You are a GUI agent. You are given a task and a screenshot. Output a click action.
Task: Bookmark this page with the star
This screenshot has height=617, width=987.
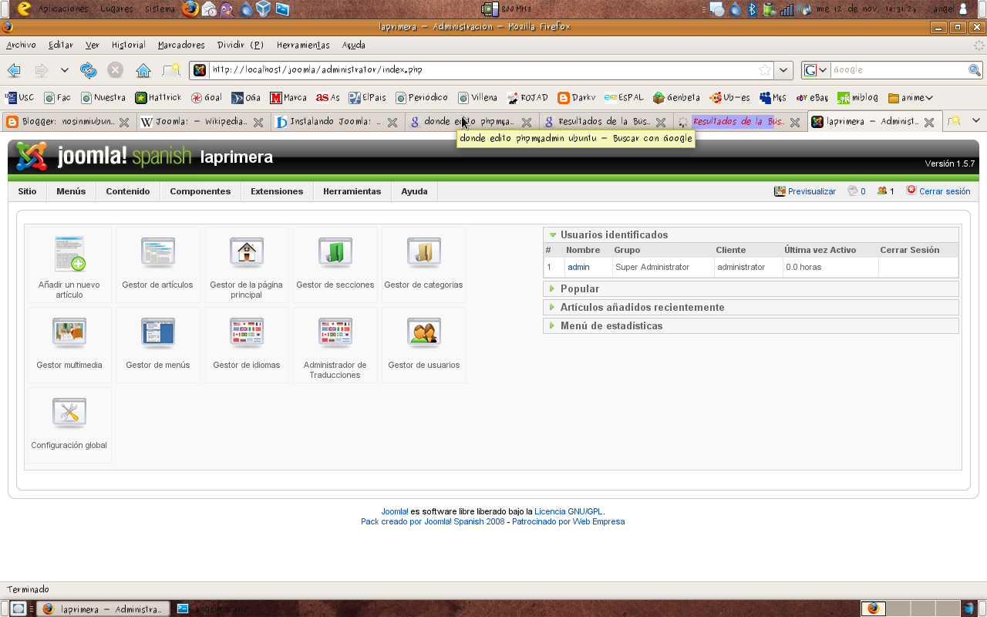pyautogui.click(x=765, y=70)
